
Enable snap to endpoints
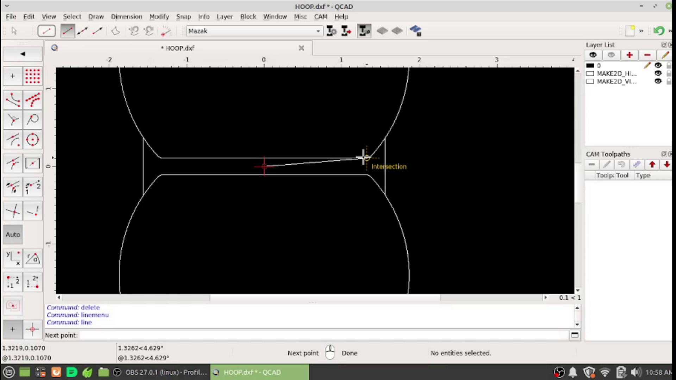[x=13, y=100]
